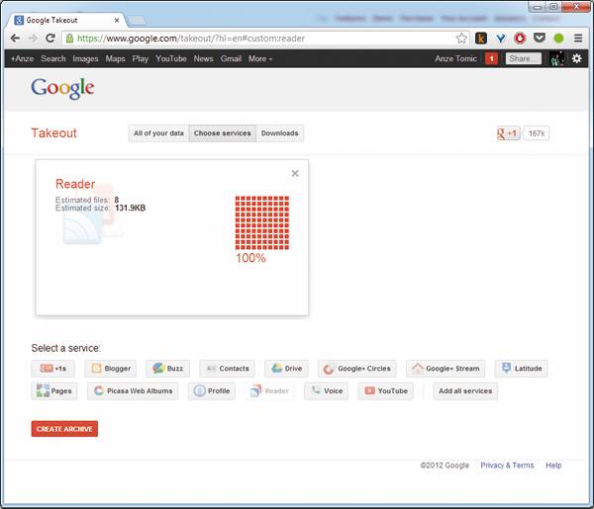This screenshot has height=509, width=594.
Task: Open the Downloads tab
Action: [x=279, y=133]
